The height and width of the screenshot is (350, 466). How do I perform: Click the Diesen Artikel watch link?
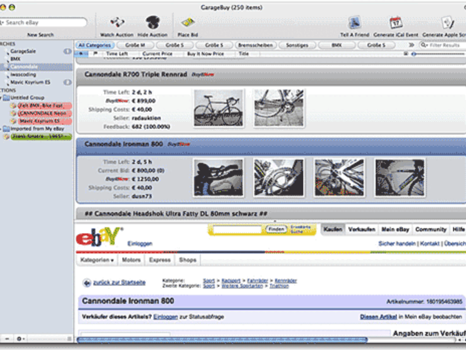pyautogui.click(x=378, y=317)
